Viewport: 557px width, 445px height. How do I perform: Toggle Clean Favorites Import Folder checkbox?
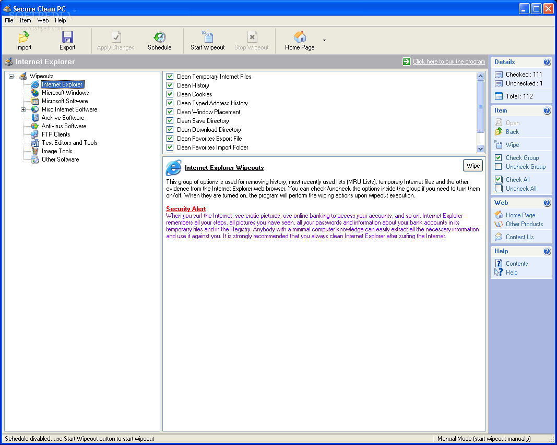[170, 147]
